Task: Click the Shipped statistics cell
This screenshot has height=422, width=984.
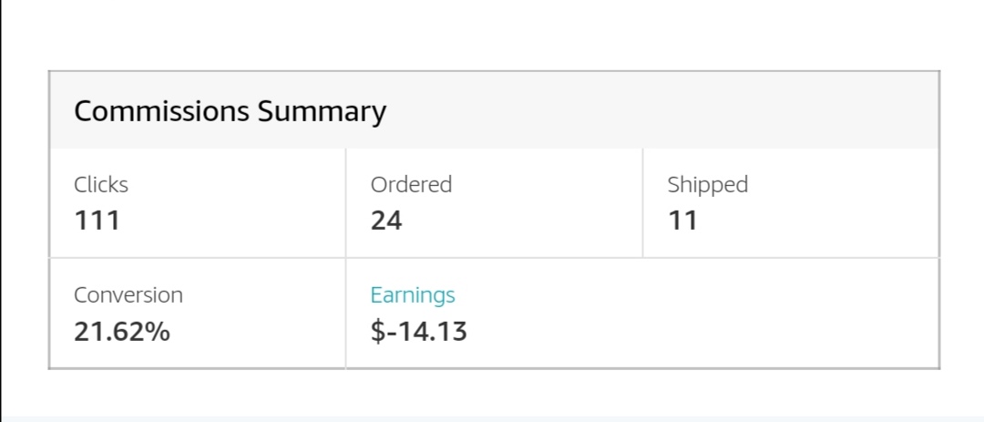Action: click(791, 203)
